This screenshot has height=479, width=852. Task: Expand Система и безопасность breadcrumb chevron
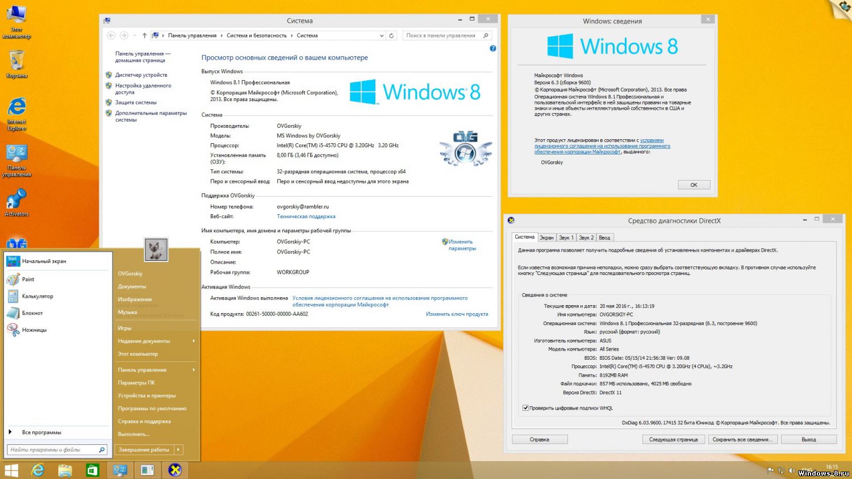(x=291, y=35)
